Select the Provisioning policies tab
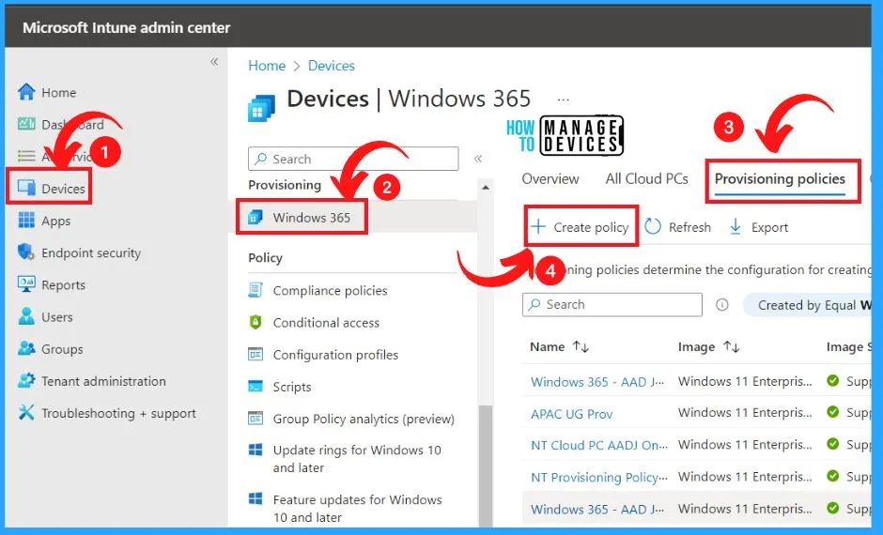 click(x=780, y=179)
